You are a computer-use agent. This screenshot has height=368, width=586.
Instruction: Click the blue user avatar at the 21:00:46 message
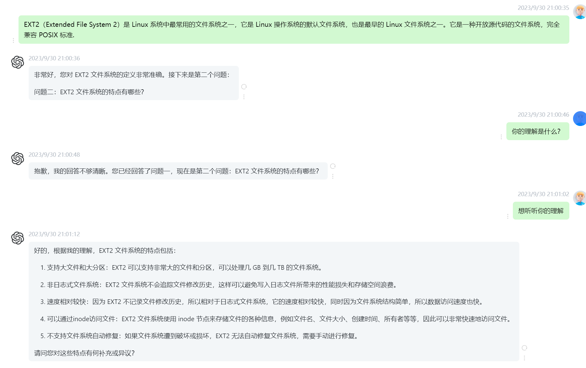[580, 119]
